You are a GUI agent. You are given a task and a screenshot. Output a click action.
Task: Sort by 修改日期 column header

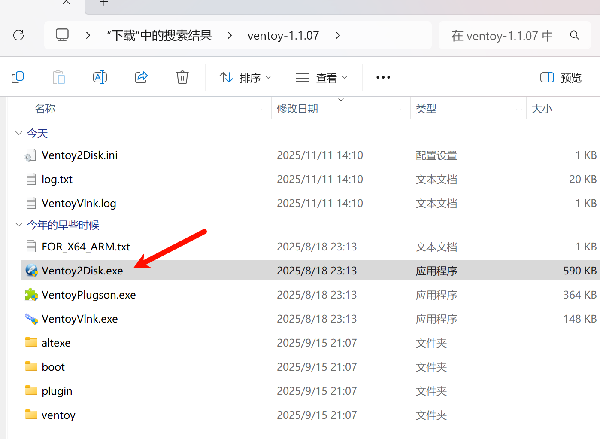[297, 109]
